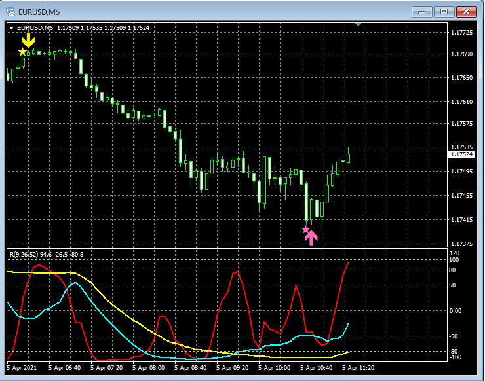Minimize the EURUSD,M5 chart window
Image resolution: width=485 pixels, height=381 pixels.
click(x=421, y=12)
